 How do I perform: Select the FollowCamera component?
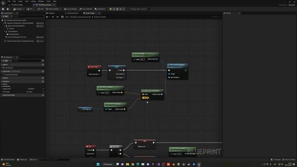click(14, 34)
